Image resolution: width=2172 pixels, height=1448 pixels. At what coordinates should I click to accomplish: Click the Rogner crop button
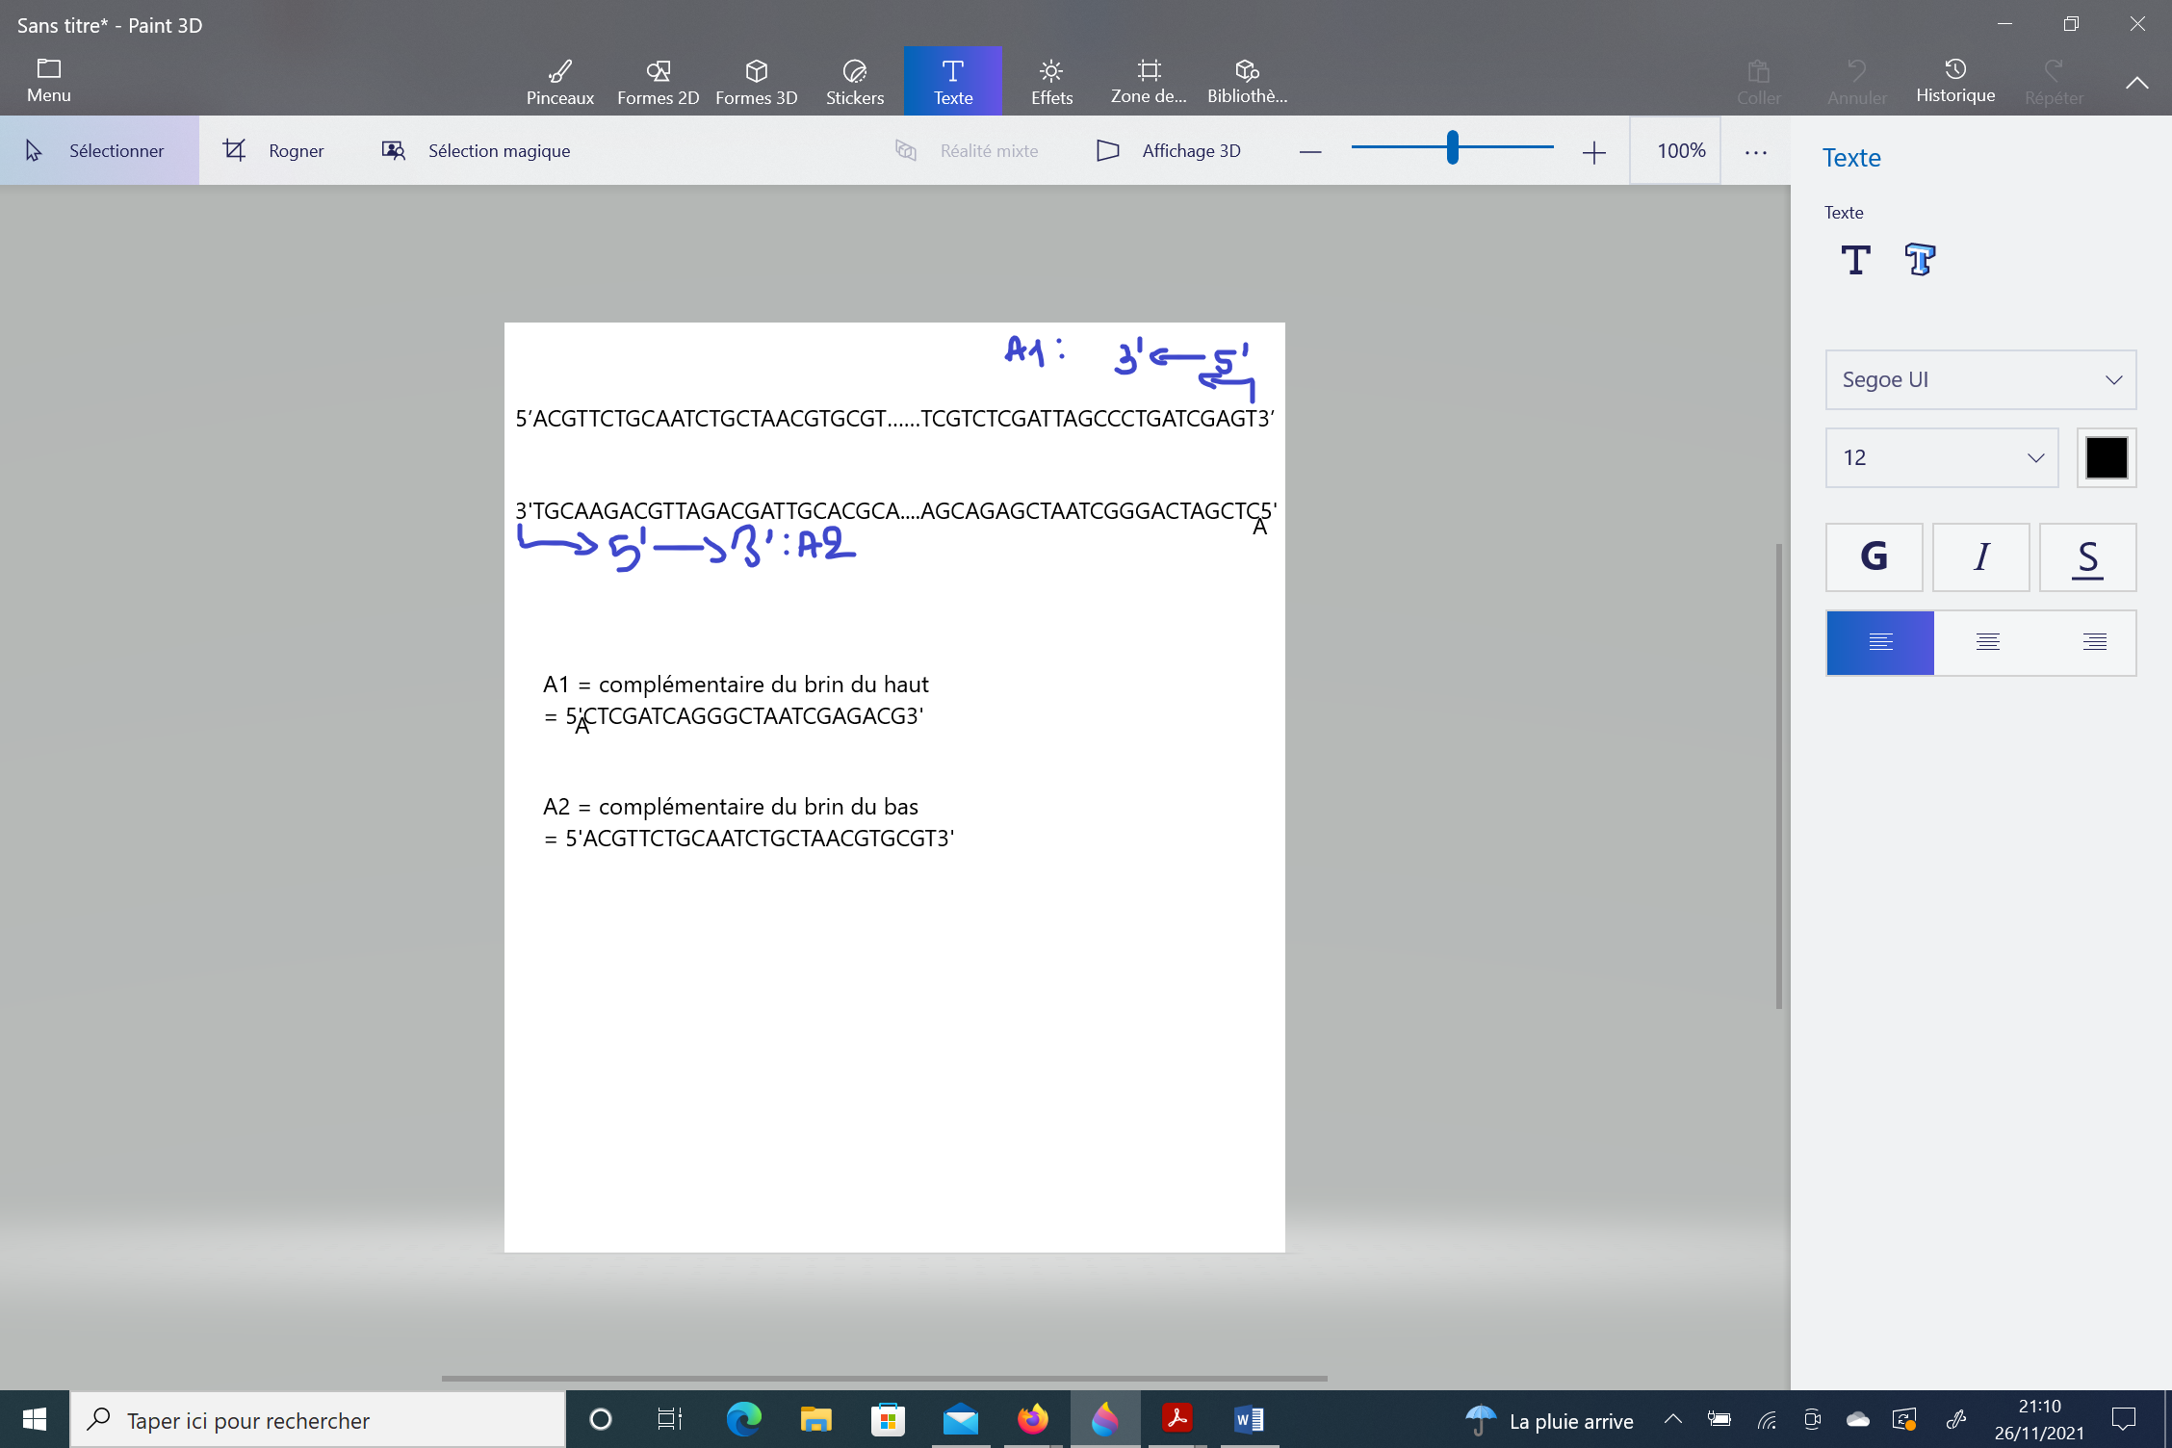point(274,150)
